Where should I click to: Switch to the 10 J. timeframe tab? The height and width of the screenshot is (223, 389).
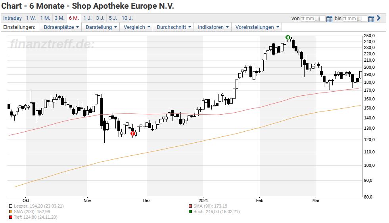(127, 18)
